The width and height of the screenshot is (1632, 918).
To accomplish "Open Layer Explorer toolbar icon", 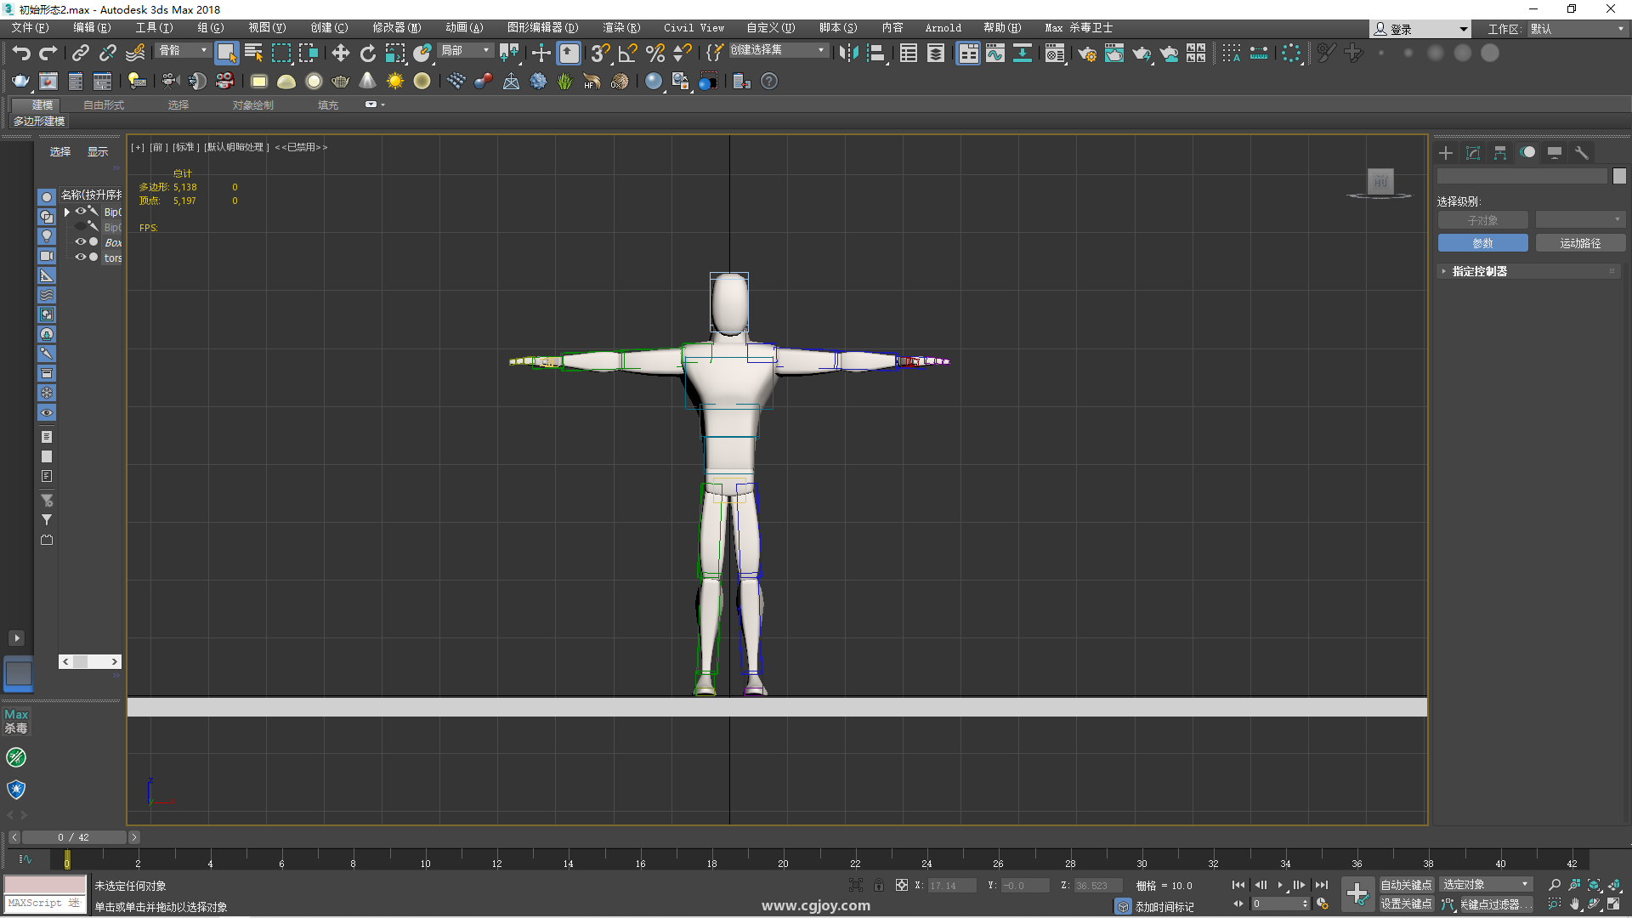I will [935, 54].
